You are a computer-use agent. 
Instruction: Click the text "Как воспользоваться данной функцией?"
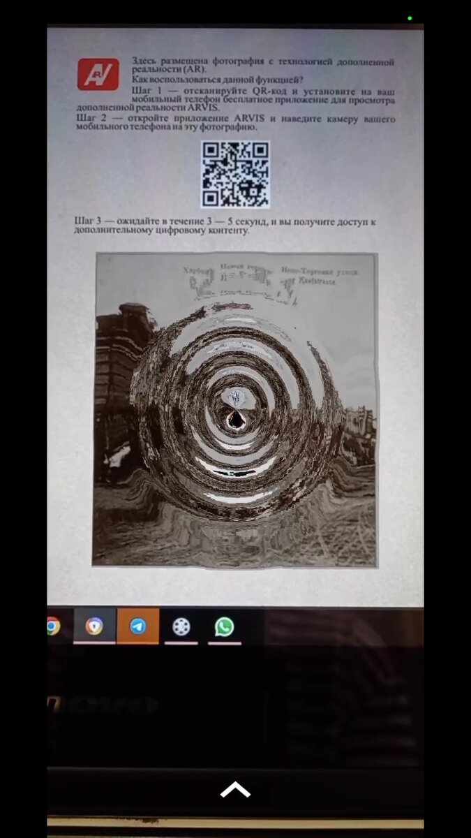click(217, 80)
